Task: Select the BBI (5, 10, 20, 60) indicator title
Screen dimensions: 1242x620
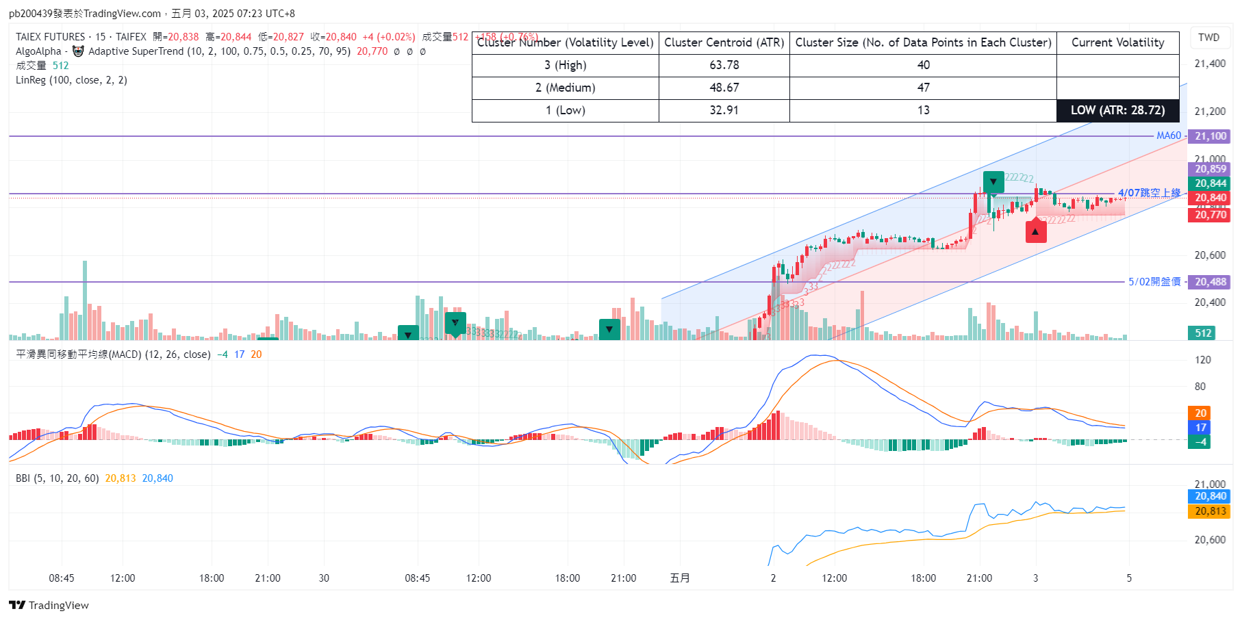Action: pyautogui.click(x=57, y=478)
